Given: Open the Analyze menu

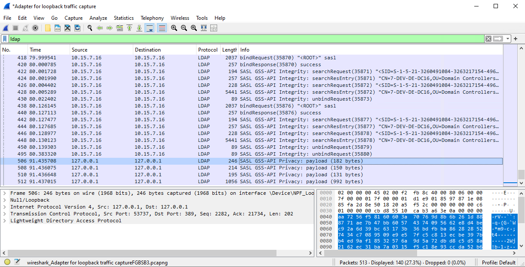Looking at the screenshot, I should 98,18.
